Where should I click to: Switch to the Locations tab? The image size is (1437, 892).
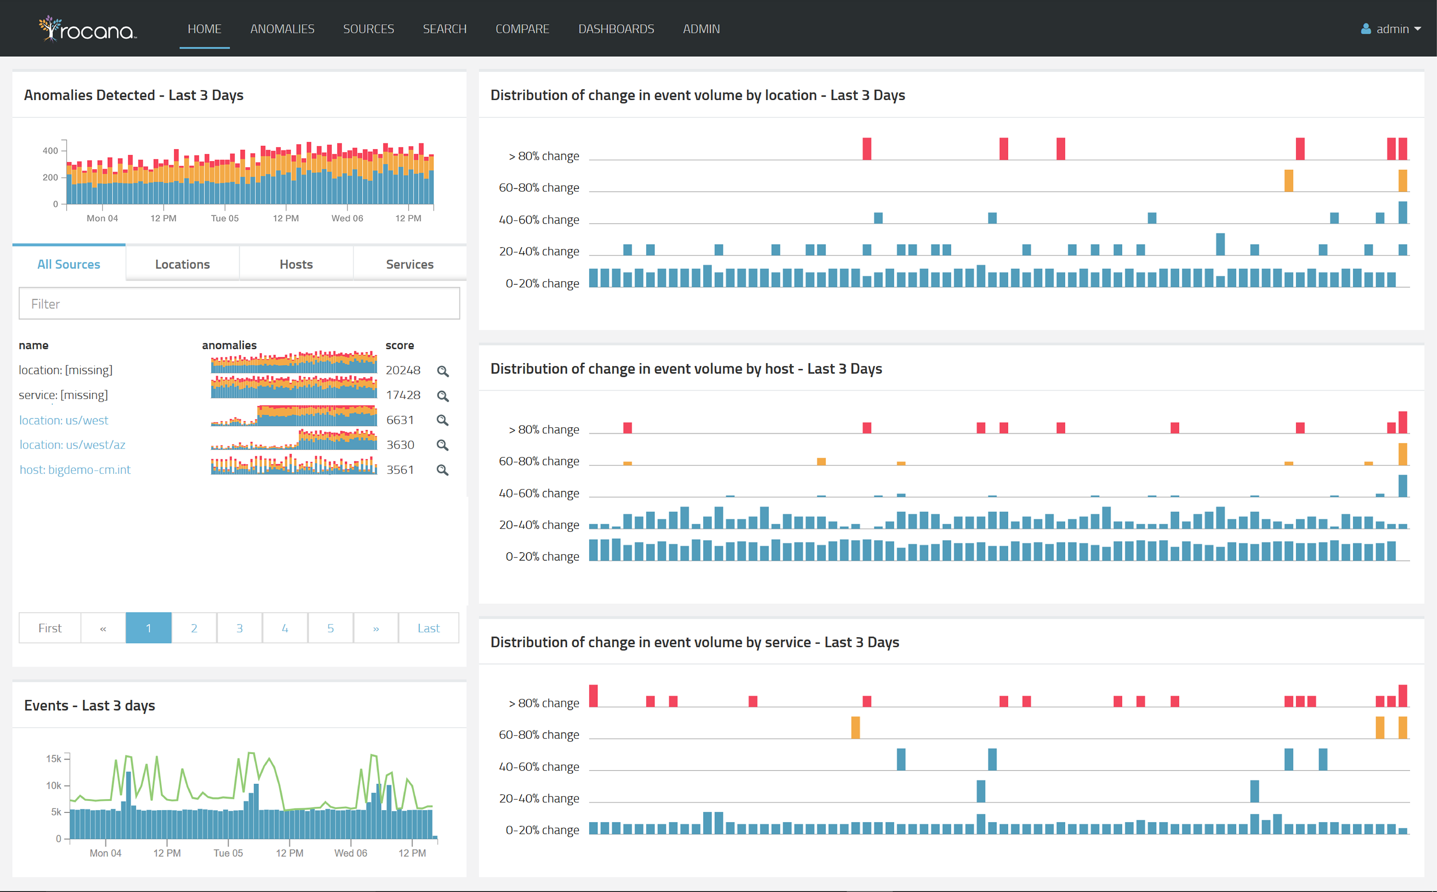click(182, 264)
